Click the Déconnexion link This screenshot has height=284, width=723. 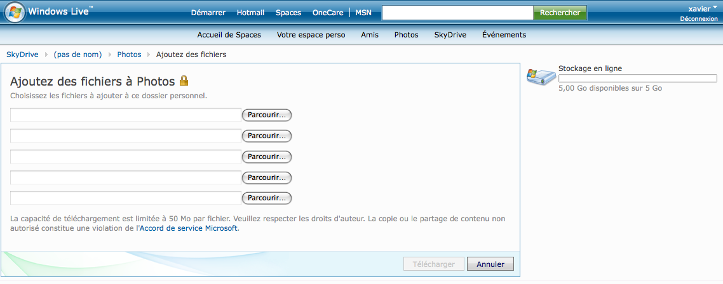tap(699, 19)
